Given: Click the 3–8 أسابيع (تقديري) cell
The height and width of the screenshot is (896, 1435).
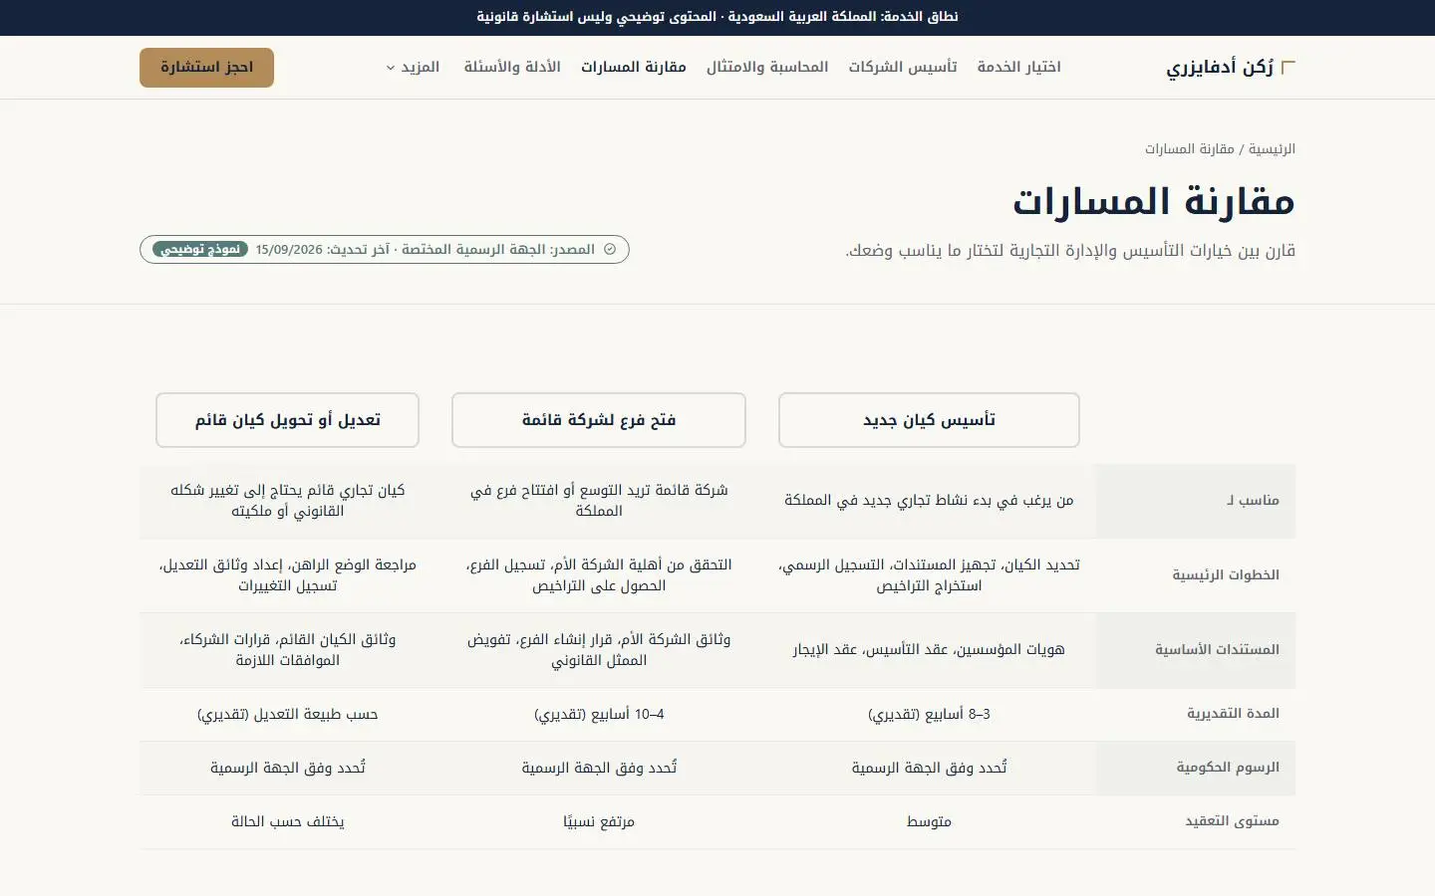Looking at the screenshot, I should [x=929, y=715].
